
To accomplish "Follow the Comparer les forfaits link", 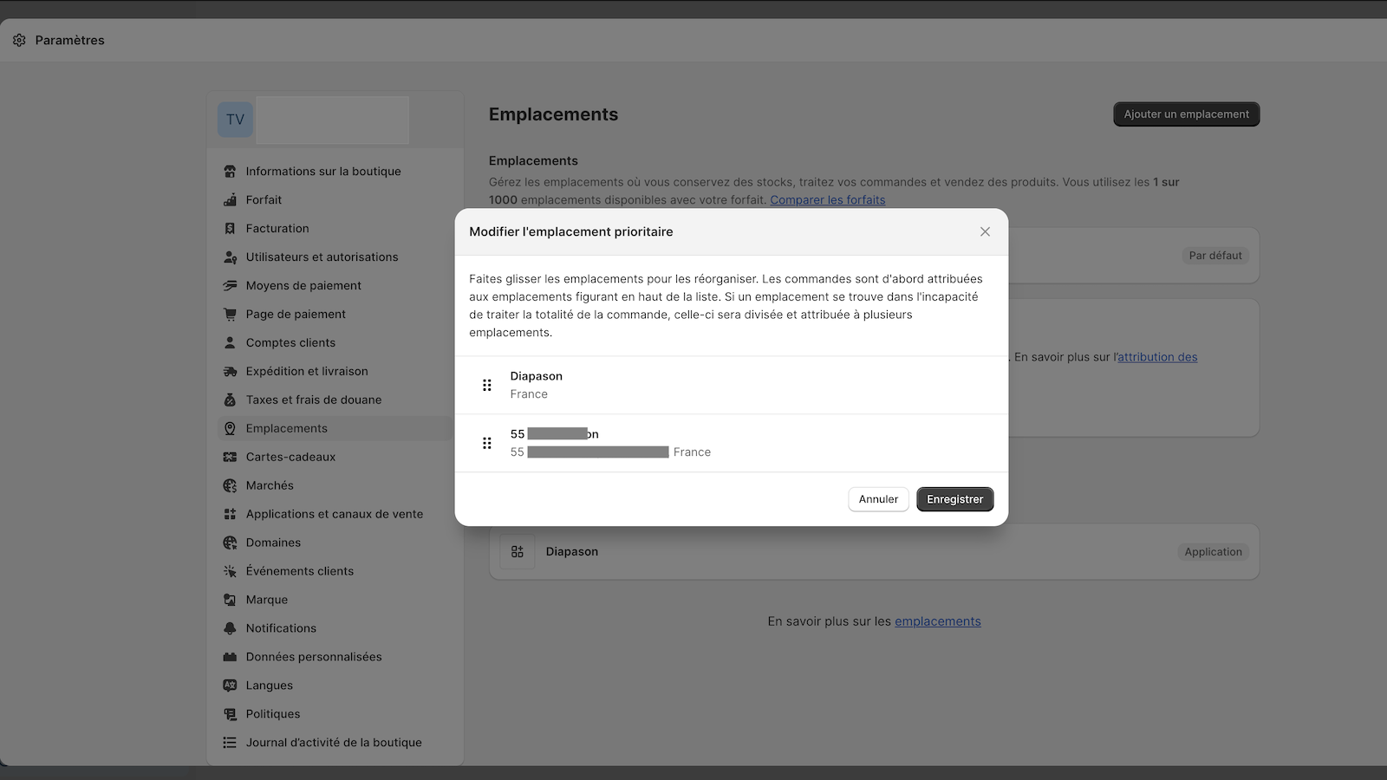I will pos(828,200).
